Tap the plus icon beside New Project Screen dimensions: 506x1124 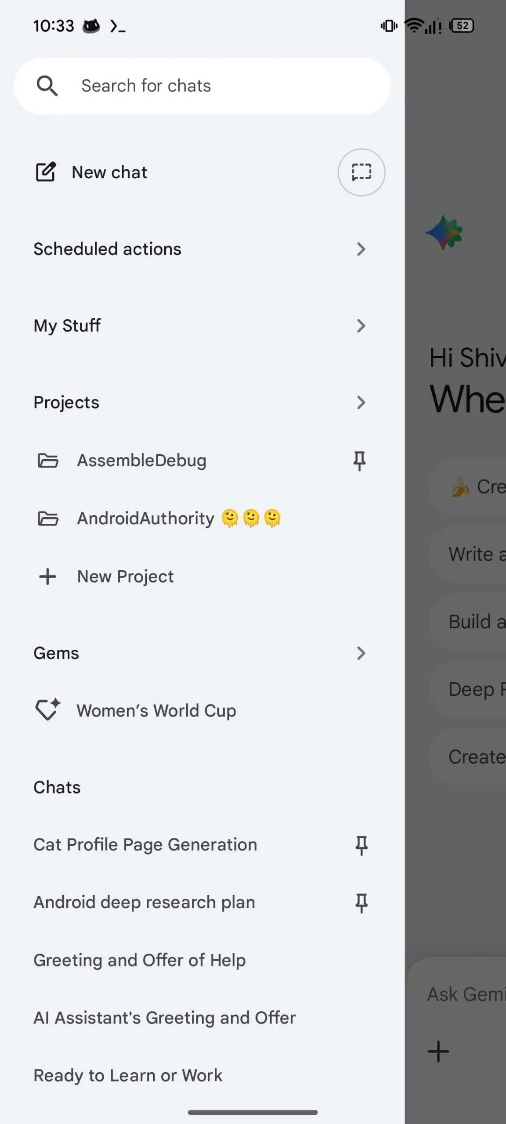click(47, 576)
